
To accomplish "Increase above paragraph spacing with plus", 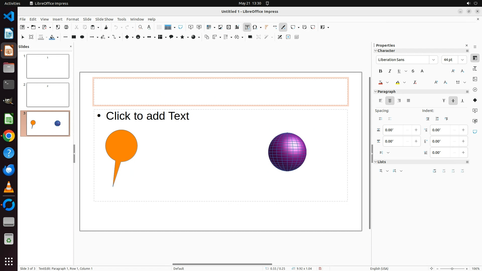I will coord(416,130).
